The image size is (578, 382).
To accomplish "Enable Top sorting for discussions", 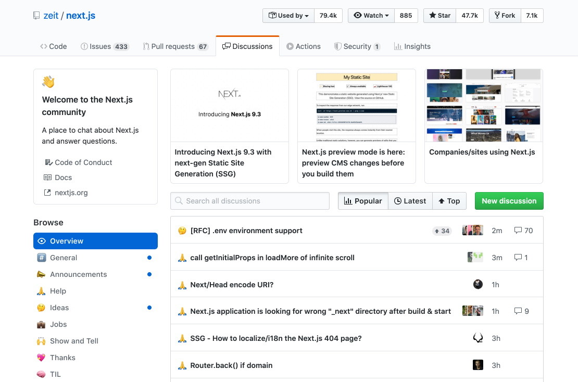I will click(449, 201).
